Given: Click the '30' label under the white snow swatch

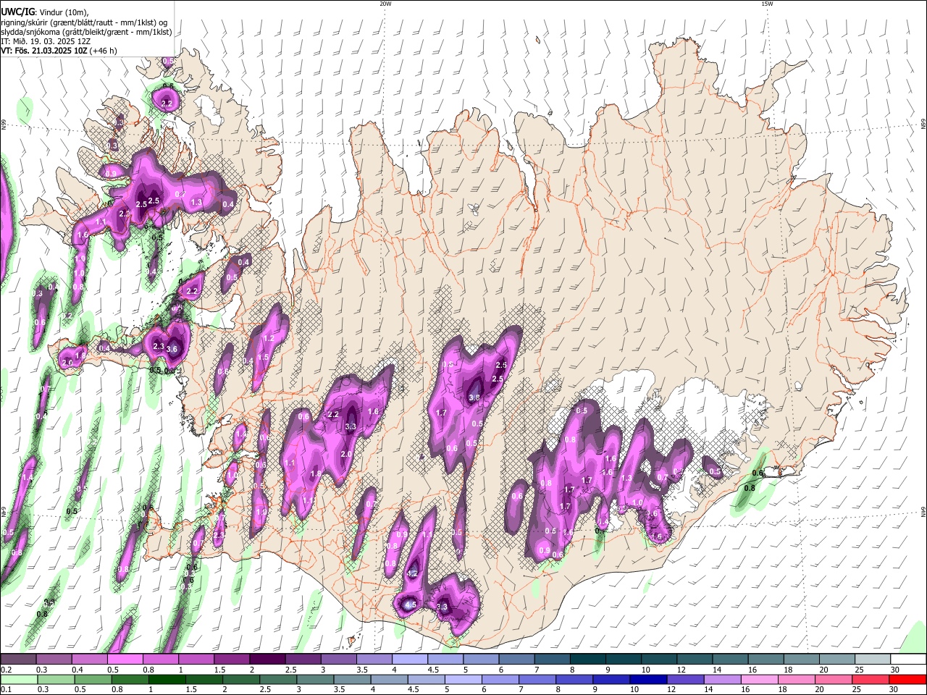Looking at the screenshot, I should (894, 670).
